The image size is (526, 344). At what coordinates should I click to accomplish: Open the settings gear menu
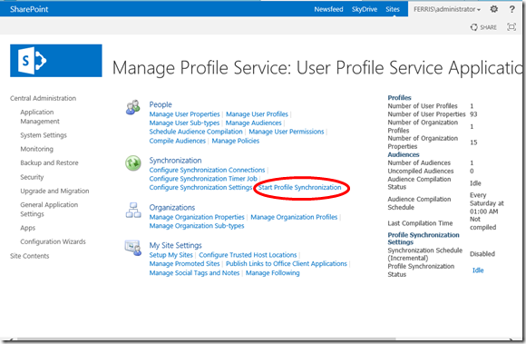click(x=493, y=9)
